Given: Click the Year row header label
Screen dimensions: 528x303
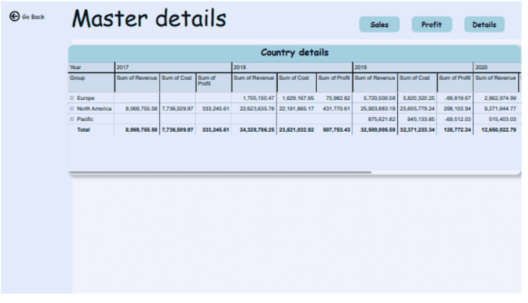Looking at the screenshot, I should [x=76, y=68].
